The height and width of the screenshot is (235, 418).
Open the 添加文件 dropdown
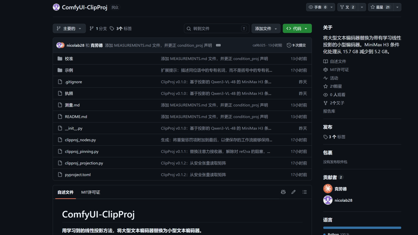click(x=266, y=29)
